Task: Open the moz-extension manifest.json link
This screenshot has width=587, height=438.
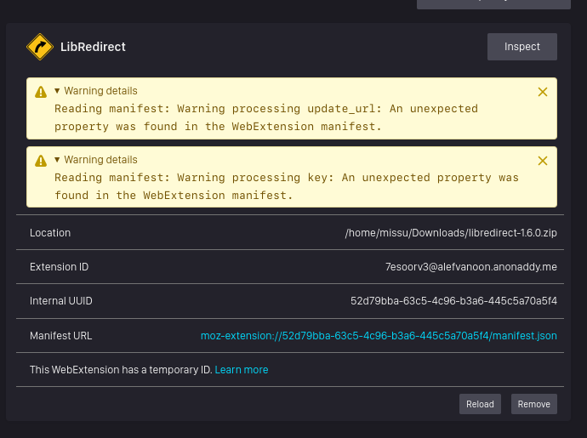Action: tap(379, 336)
